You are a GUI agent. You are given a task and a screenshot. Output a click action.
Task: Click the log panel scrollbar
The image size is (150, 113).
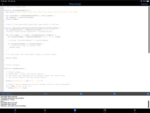[149, 104]
